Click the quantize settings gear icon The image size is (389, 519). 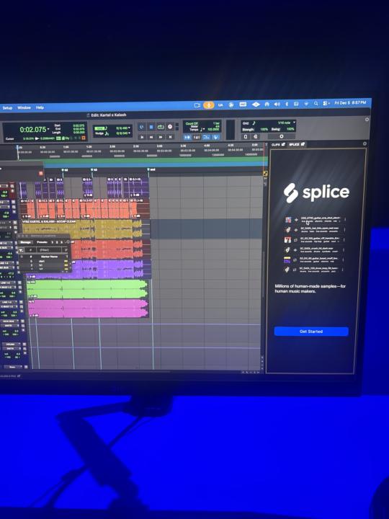point(282,136)
